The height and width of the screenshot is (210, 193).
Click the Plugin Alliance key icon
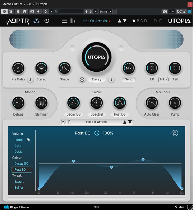click(x=181, y=207)
